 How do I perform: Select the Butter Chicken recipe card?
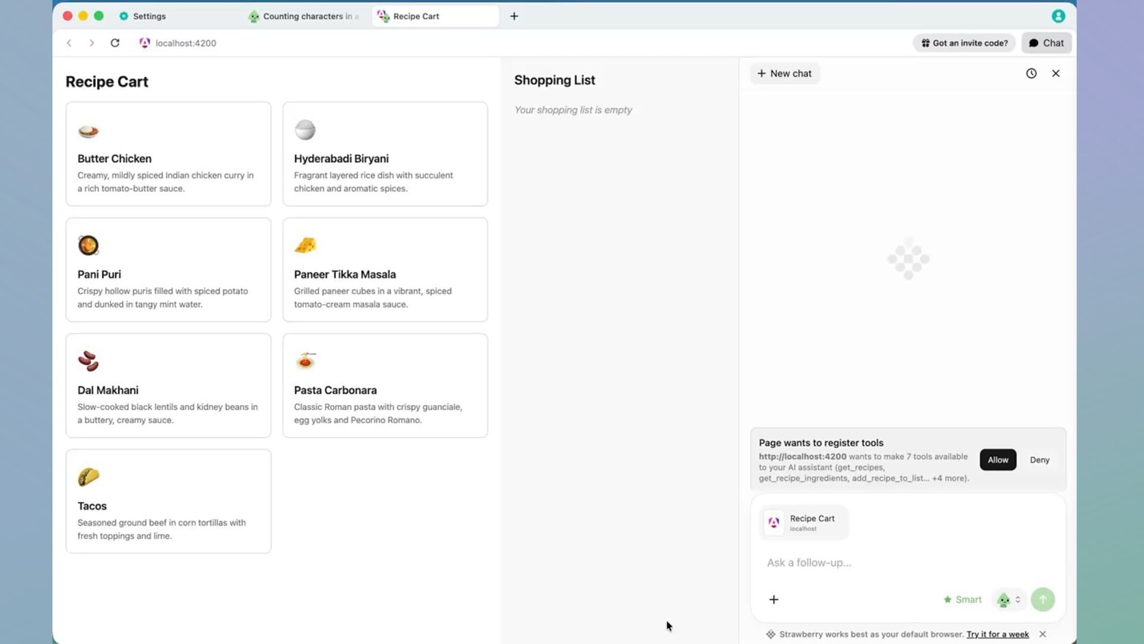(x=168, y=154)
